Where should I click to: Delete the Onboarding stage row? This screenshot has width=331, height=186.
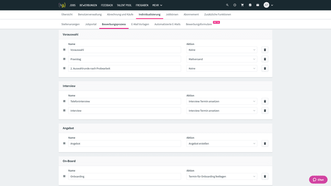(265, 176)
